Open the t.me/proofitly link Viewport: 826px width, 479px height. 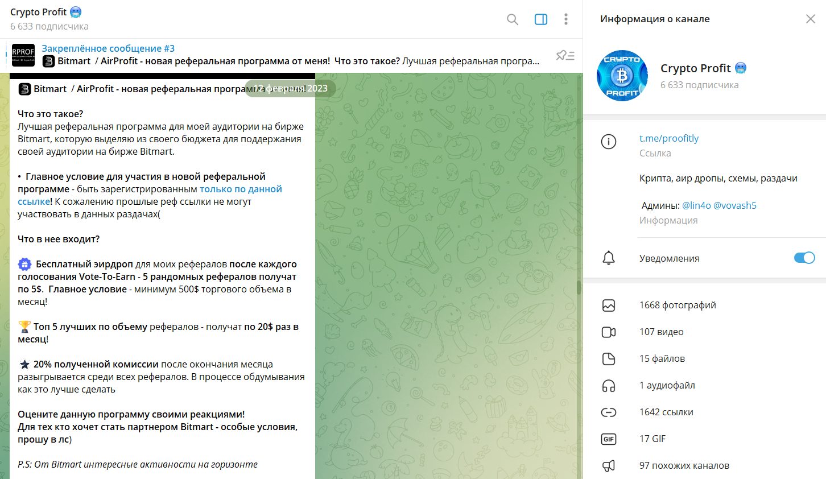(x=668, y=138)
